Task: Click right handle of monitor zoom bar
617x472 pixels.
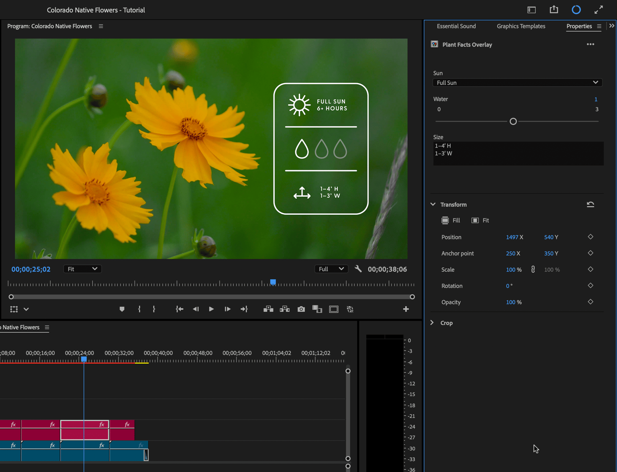Action: click(x=412, y=297)
